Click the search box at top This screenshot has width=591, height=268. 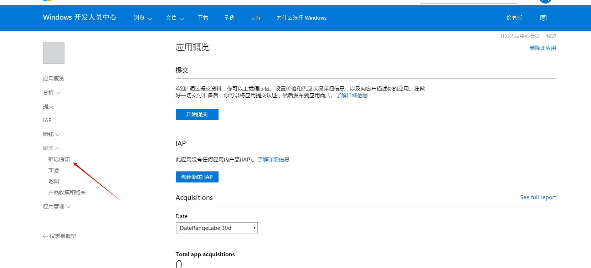coord(468,1)
